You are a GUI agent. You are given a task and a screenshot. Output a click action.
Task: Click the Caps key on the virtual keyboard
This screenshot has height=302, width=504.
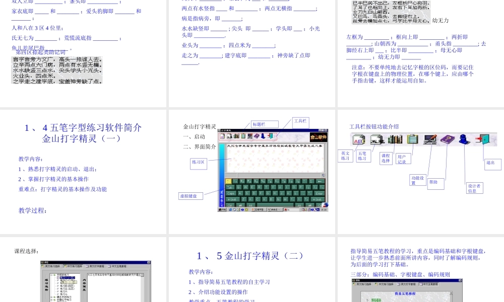pyautogui.click(x=231, y=193)
